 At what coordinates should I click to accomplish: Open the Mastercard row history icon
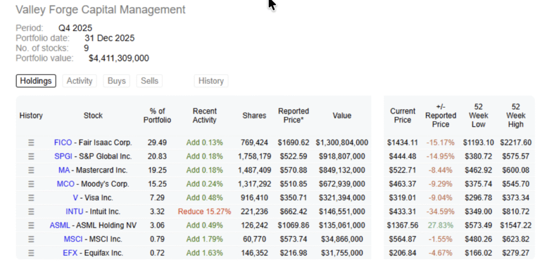31,170
